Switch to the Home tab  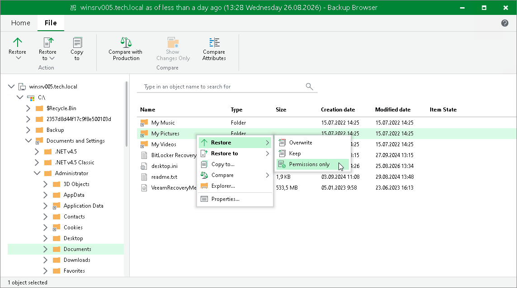pyautogui.click(x=21, y=23)
